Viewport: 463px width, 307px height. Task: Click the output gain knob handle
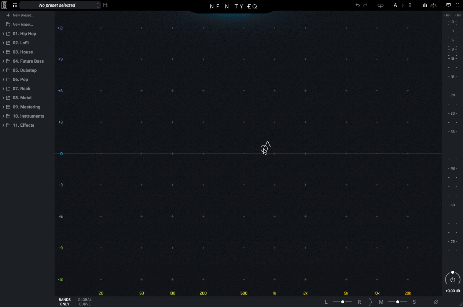tap(453, 272)
